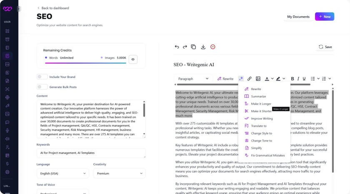Choose Rewrite from the AI menu
350x194 pixels.
264,89
